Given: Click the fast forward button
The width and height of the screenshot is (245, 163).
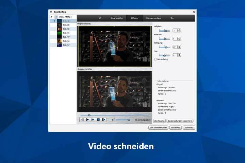Looking at the screenshot, I should pyautogui.click(x=93, y=120).
